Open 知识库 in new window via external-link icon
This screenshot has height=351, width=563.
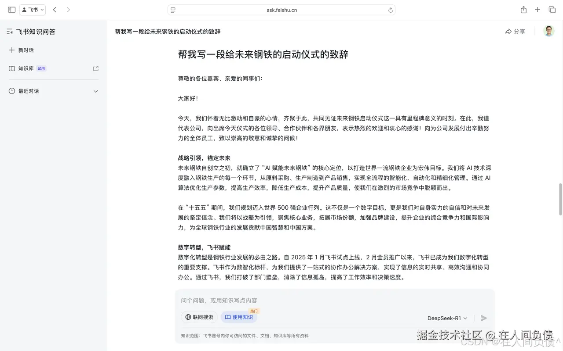tap(95, 68)
